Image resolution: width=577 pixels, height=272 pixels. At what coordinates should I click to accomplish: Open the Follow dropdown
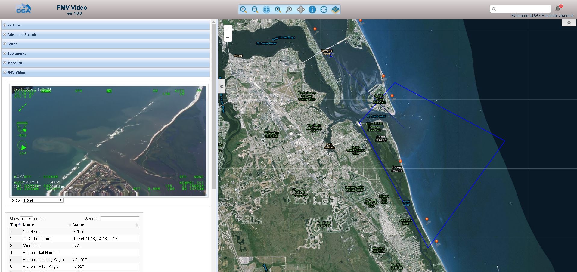point(43,200)
